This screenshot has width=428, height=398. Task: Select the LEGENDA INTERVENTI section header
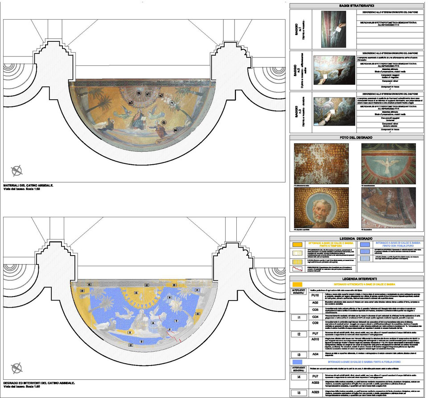[x=357, y=279]
